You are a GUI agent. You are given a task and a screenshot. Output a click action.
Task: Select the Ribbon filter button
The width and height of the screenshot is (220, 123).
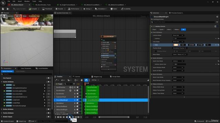176,29
